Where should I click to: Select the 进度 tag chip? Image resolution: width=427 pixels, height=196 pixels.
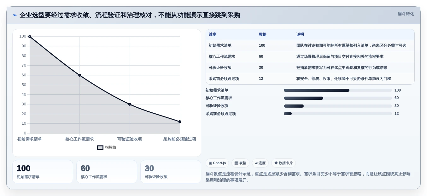click(260, 163)
